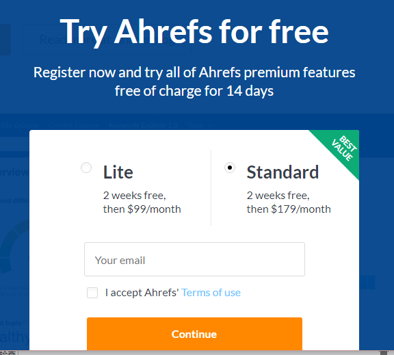This screenshot has width=394, height=355.
Task: Select the Lite plan radio button
Action: pos(86,168)
